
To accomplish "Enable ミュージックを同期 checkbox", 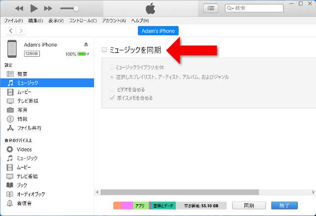I will pyautogui.click(x=104, y=49).
